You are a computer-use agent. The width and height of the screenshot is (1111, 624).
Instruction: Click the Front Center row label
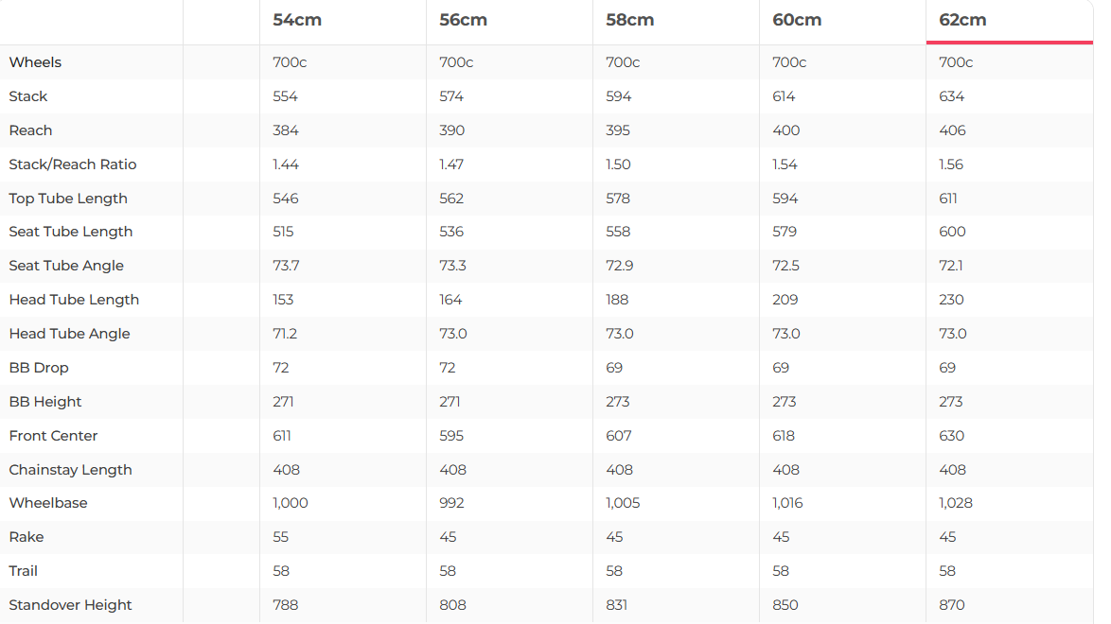click(53, 436)
